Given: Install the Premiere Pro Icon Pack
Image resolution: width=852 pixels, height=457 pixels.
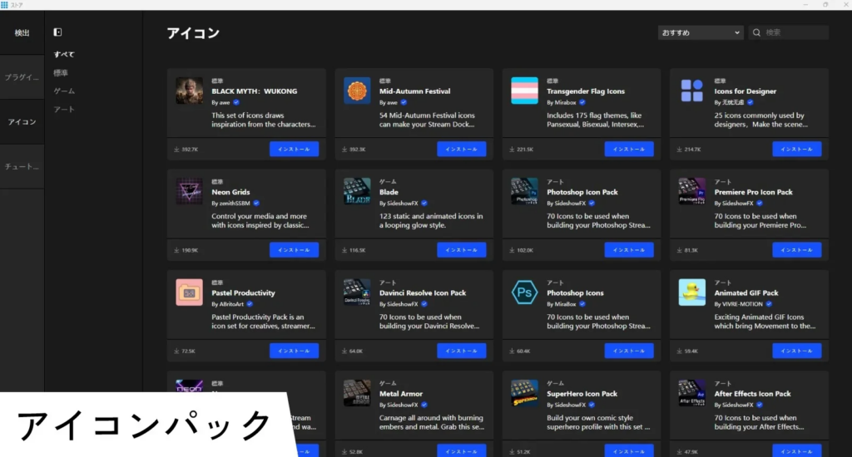Looking at the screenshot, I should click(796, 249).
